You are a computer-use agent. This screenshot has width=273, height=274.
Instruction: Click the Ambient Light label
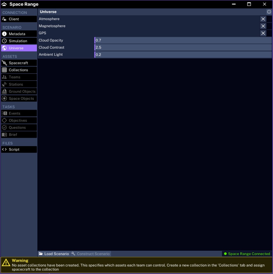[50, 55]
